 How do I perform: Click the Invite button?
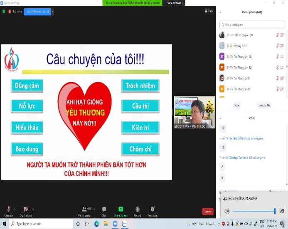point(236,105)
